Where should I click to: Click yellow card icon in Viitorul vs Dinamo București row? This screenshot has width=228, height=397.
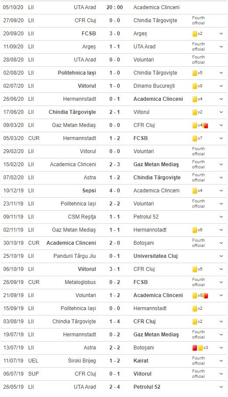pyautogui.click(x=195, y=86)
